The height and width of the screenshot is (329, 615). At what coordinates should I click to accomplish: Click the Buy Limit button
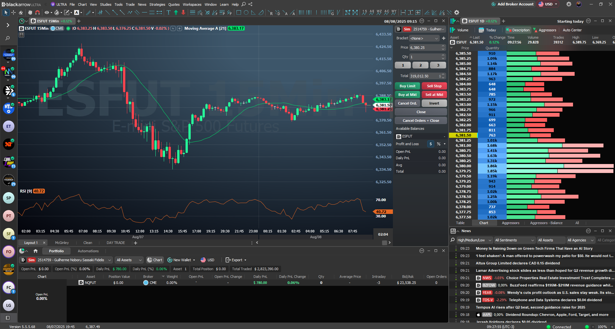407,86
